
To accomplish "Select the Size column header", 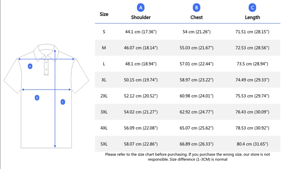I will coord(104,14).
